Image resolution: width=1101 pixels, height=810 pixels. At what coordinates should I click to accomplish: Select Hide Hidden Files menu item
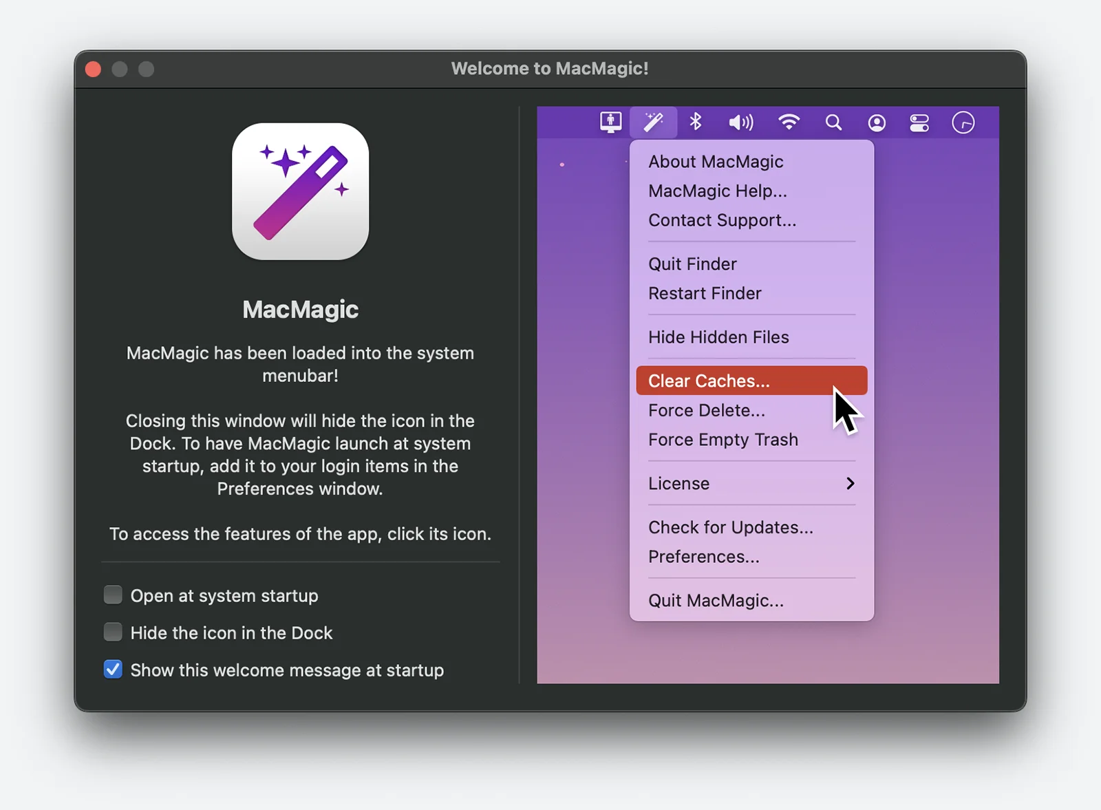(751, 337)
